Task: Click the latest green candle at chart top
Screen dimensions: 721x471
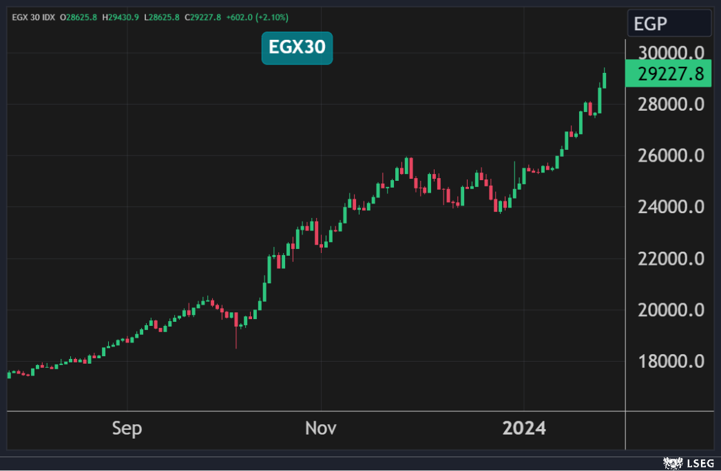Action: pos(605,80)
